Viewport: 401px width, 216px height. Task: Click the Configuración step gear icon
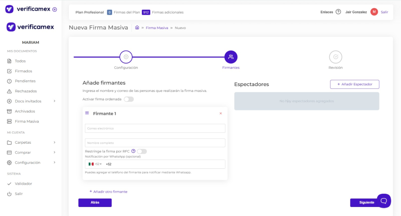(x=126, y=57)
